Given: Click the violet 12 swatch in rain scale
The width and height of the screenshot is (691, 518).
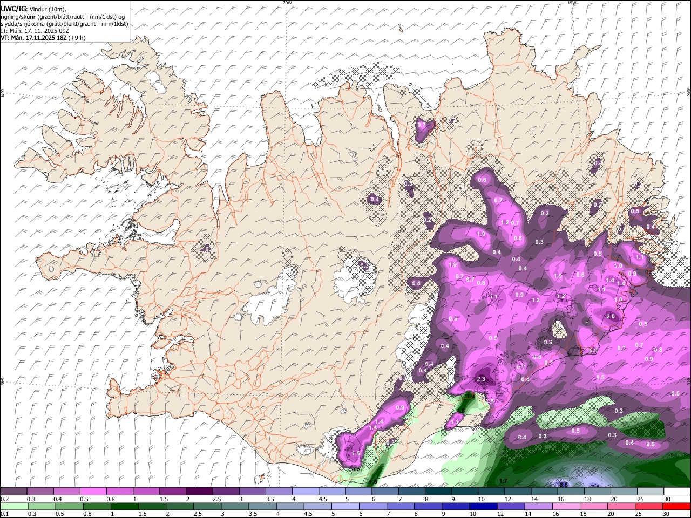Looking at the screenshot, I should point(511,506).
